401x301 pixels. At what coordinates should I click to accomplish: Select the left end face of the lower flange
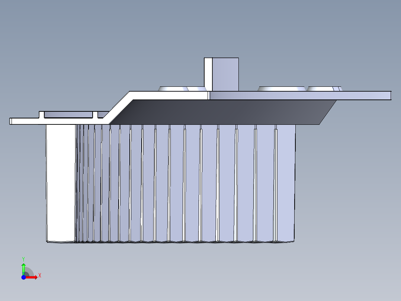(x=10, y=121)
